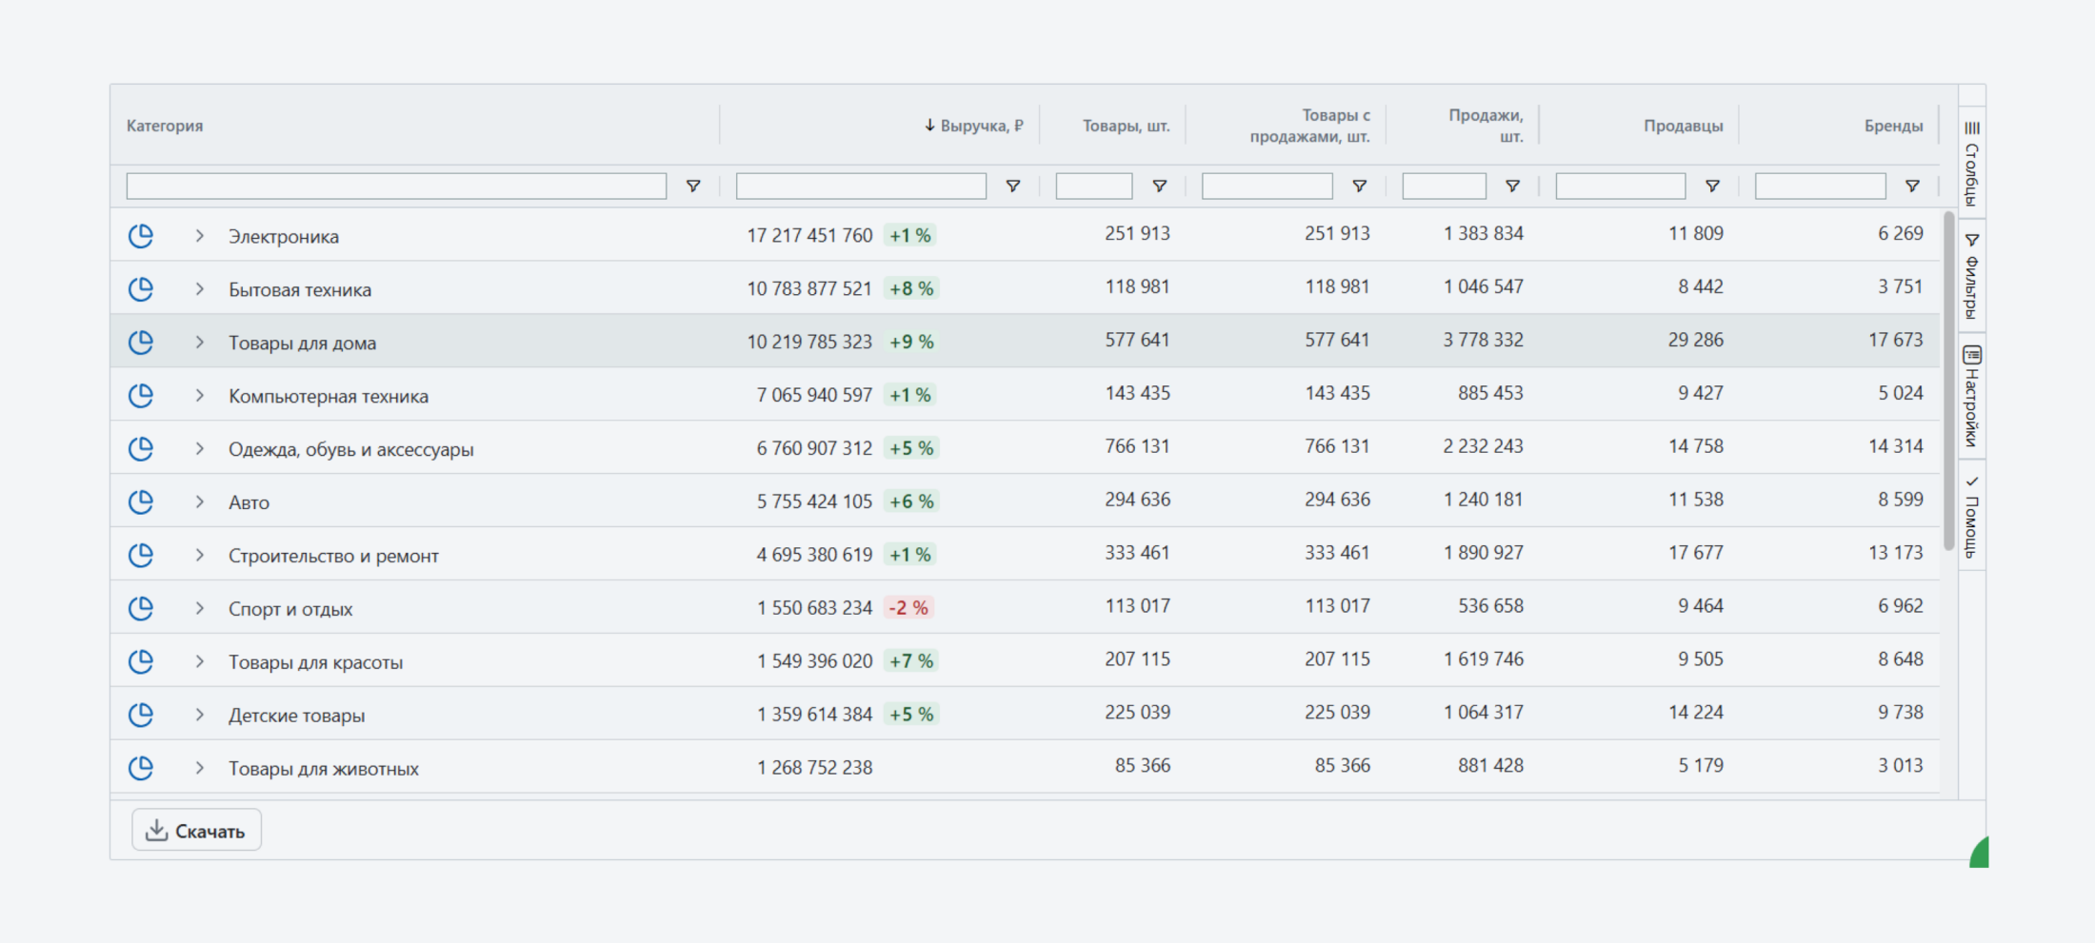Focus the Категория filter text field
The width and height of the screenshot is (2095, 943).
(396, 187)
